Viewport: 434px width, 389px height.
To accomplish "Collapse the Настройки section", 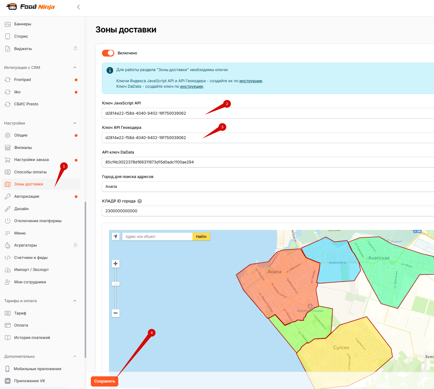I will tap(75, 123).
